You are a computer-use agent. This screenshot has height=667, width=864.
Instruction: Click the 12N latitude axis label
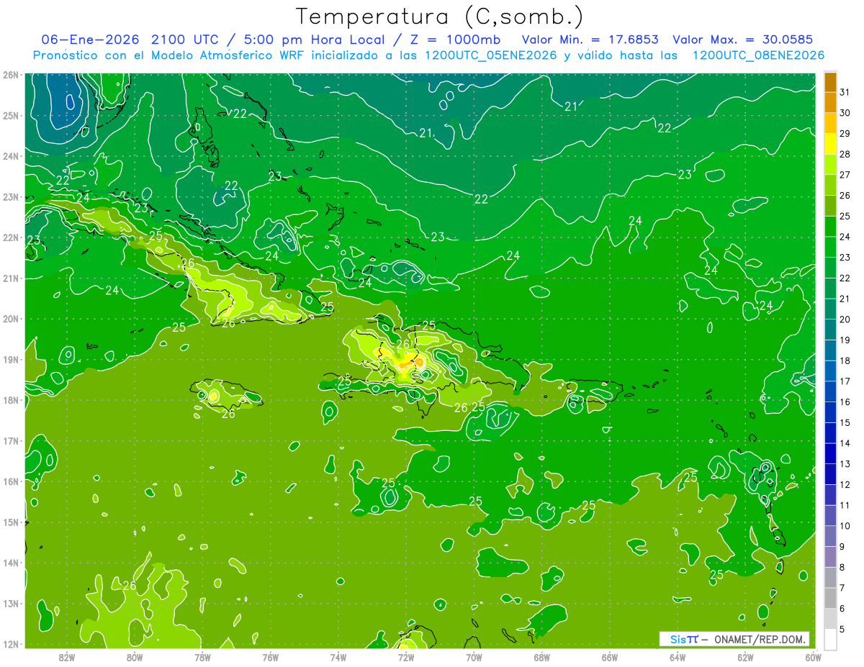[11, 644]
